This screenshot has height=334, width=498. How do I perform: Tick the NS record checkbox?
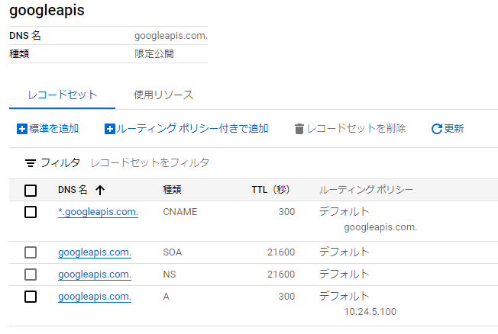pyautogui.click(x=31, y=275)
